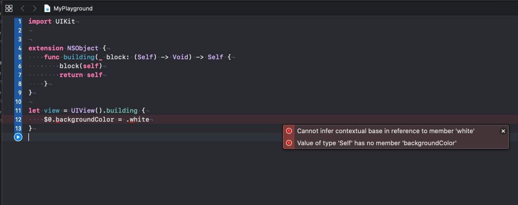518x205 pixels.
Task: Select the 'has no member backgroundColor' error message
Action: tap(377, 143)
